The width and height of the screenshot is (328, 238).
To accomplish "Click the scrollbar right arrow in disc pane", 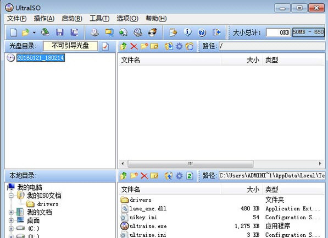I will [x=320, y=164].
